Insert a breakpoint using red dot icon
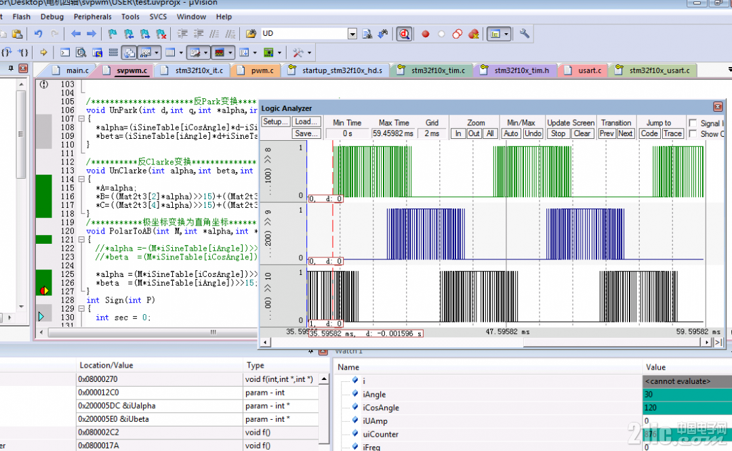 click(425, 34)
